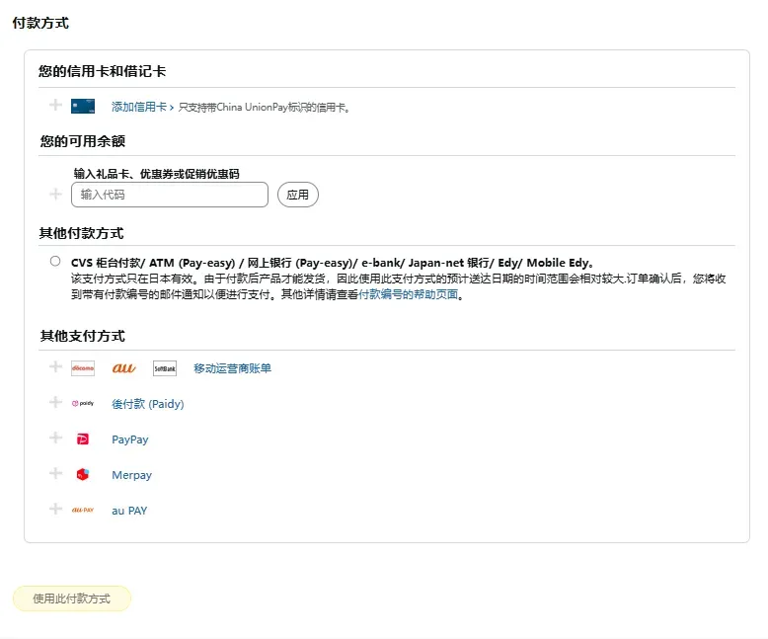Open the PayPay link

[x=129, y=439]
